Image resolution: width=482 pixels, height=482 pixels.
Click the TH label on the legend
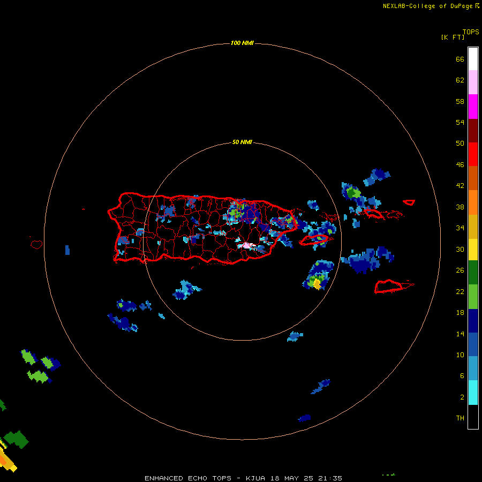(x=460, y=418)
